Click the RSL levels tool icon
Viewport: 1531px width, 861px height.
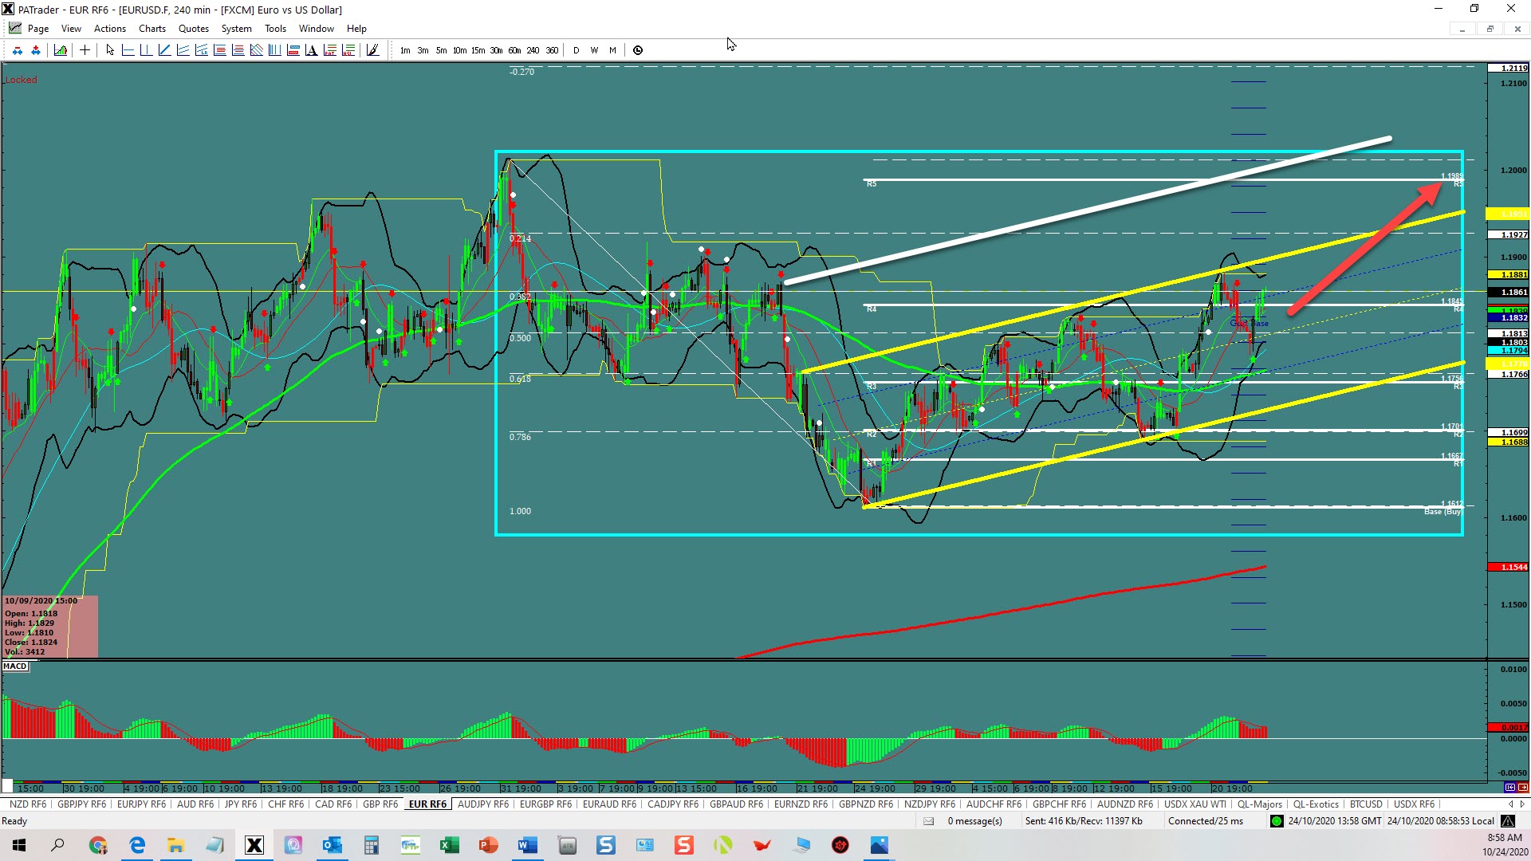click(x=348, y=50)
